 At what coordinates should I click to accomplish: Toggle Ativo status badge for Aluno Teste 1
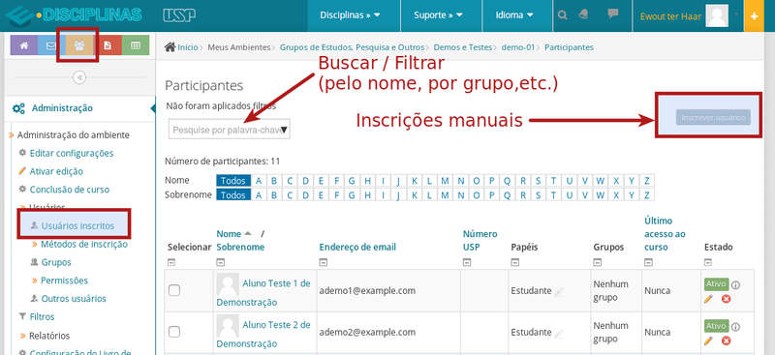tap(716, 284)
